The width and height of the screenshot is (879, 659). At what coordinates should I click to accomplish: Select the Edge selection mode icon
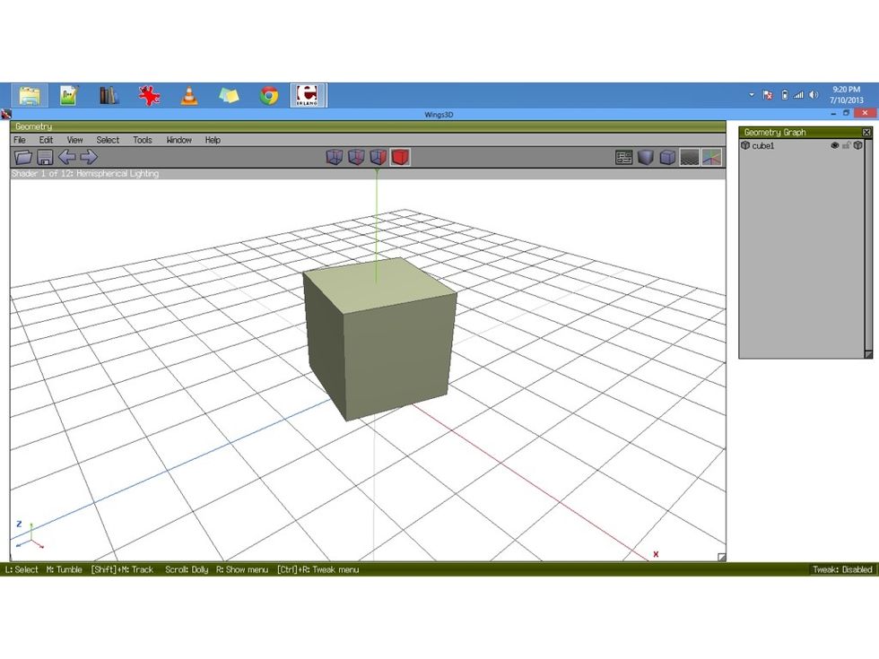(356, 157)
